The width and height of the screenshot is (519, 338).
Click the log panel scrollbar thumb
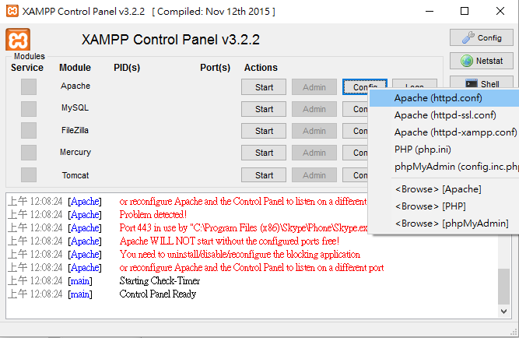click(x=503, y=287)
